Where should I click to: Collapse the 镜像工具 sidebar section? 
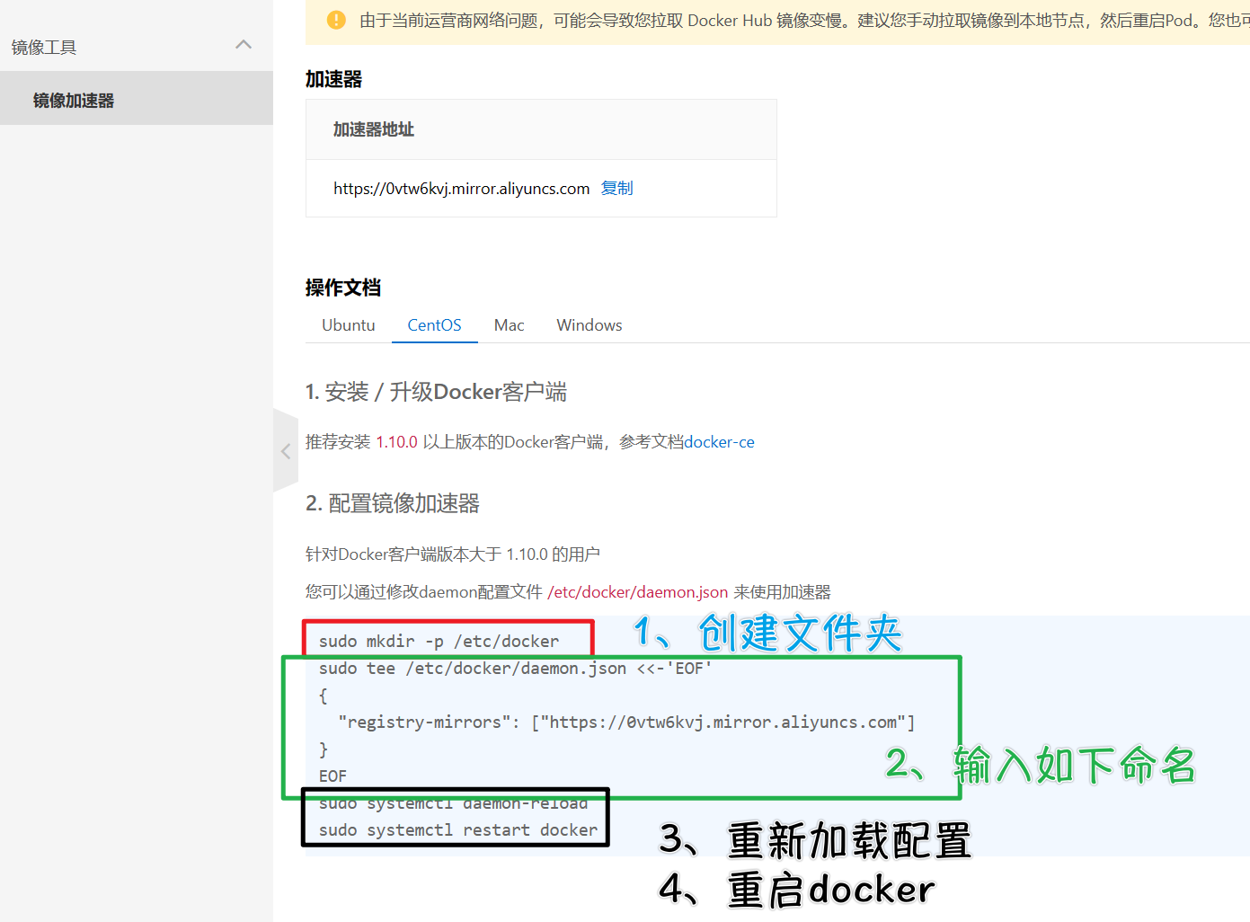(x=244, y=45)
